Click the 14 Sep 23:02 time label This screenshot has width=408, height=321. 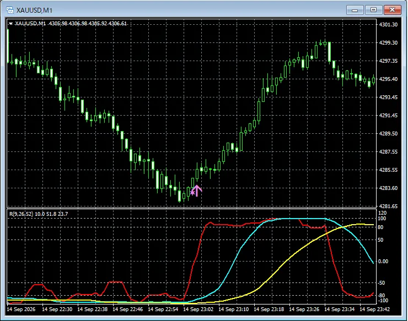198,309
